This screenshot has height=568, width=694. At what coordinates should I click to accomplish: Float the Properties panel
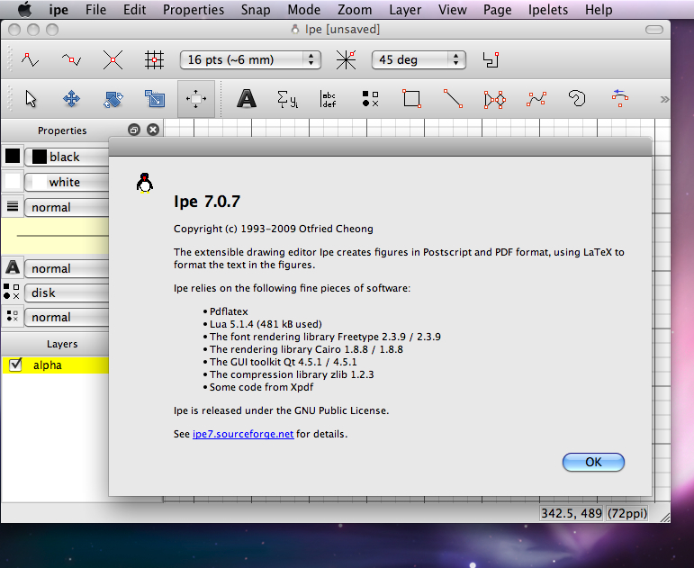(133, 130)
